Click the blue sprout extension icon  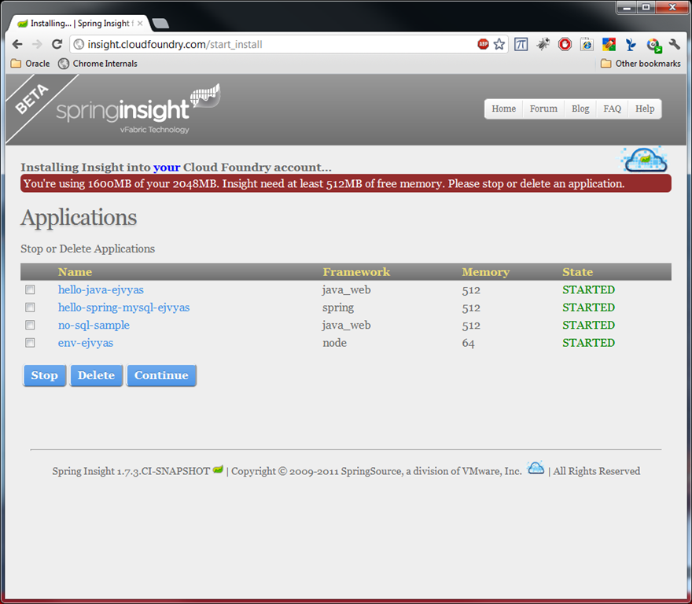point(631,44)
